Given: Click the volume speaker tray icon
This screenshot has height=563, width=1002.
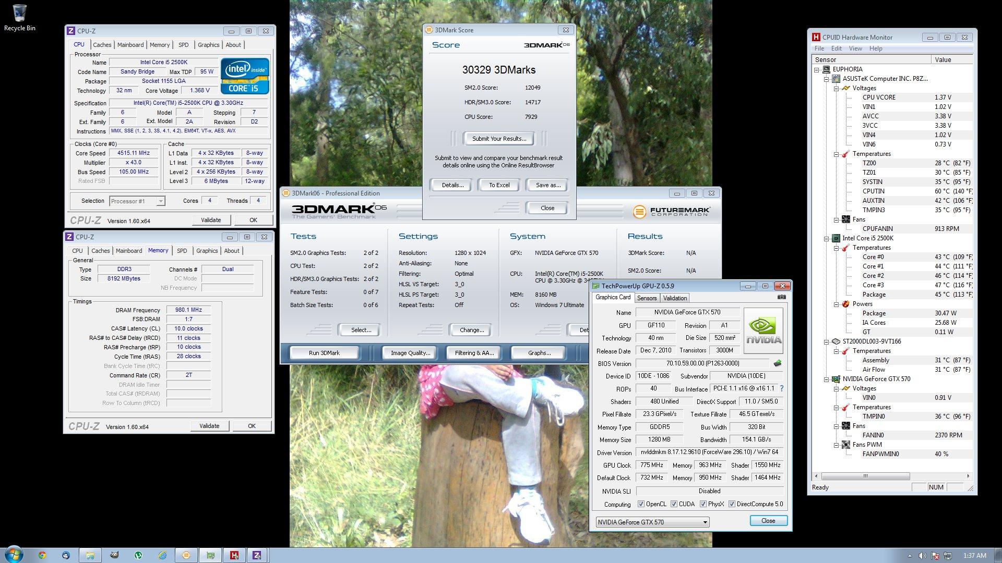Looking at the screenshot, I should 922,556.
